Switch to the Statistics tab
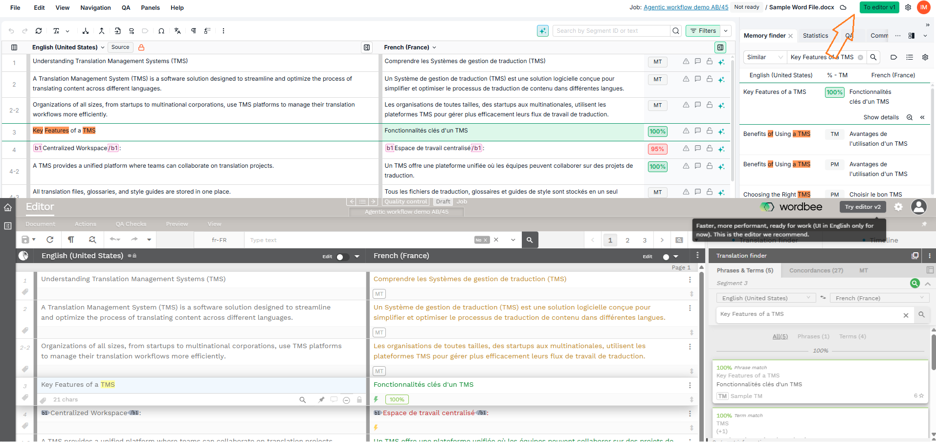 (x=815, y=36)
